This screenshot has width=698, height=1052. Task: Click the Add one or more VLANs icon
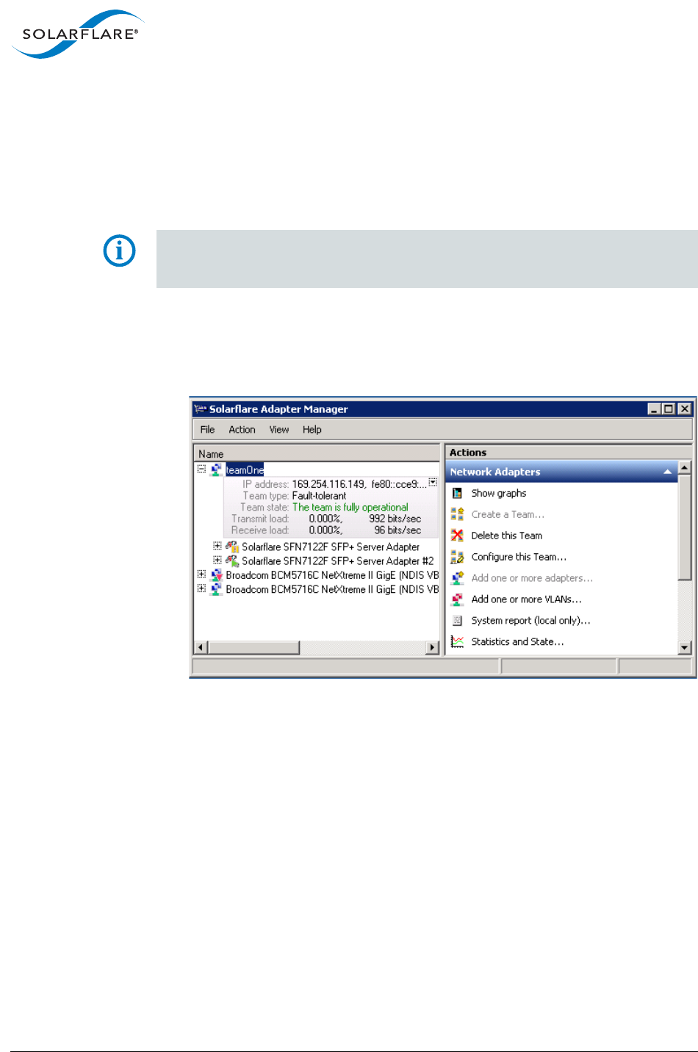pyautogui.click(x=457, y=599)
